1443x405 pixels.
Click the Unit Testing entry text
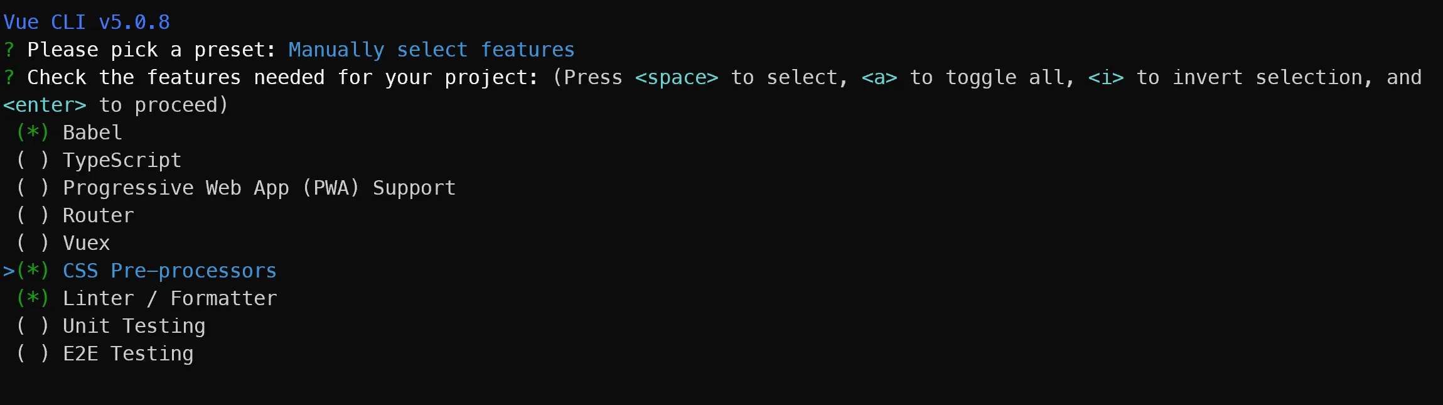134,326
